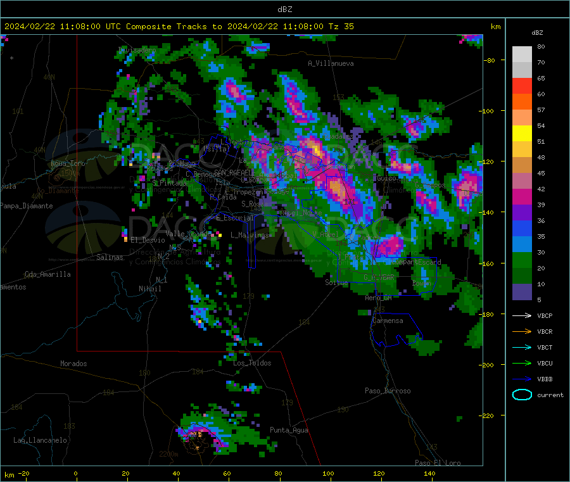The width and height of the screenshot is (570, 482).
Task: Click the '42' value in dBZ legend
Action: pyautogui.click(x=541, y=189)
